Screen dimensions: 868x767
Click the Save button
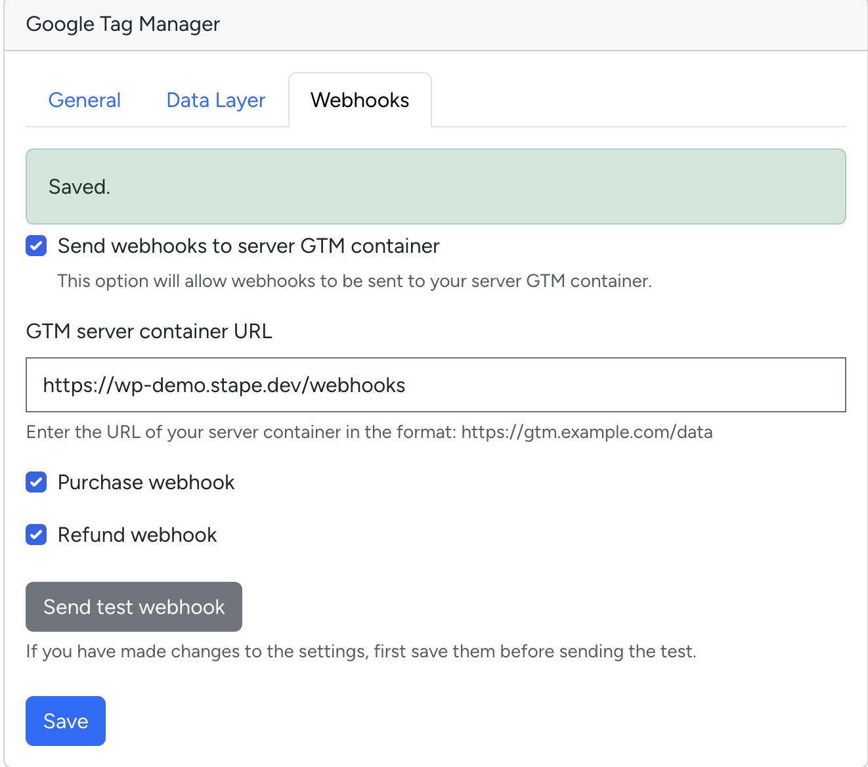[x=65, y=720]
